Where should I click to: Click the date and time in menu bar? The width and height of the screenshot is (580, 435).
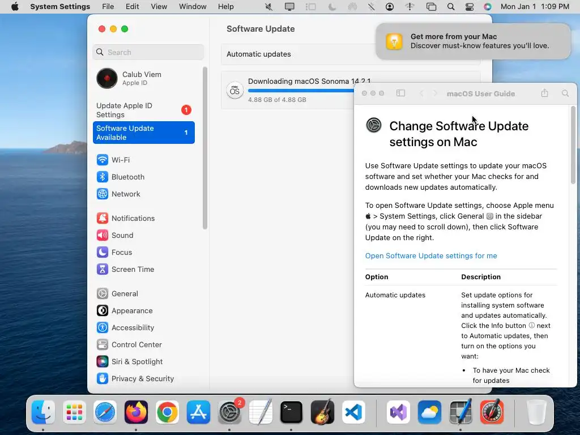coord(535,7)
